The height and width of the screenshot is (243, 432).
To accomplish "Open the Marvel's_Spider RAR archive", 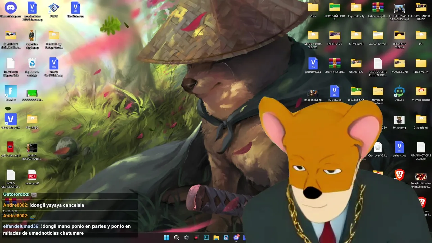I will point(334,63).
